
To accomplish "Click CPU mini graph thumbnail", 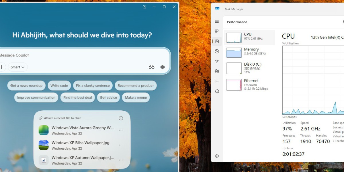I will (234, 38).
